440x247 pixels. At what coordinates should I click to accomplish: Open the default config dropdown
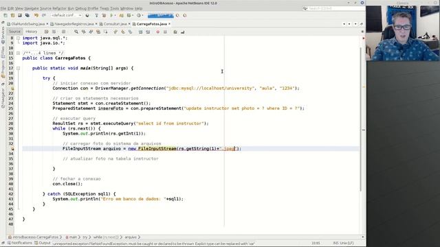(66, 15)
